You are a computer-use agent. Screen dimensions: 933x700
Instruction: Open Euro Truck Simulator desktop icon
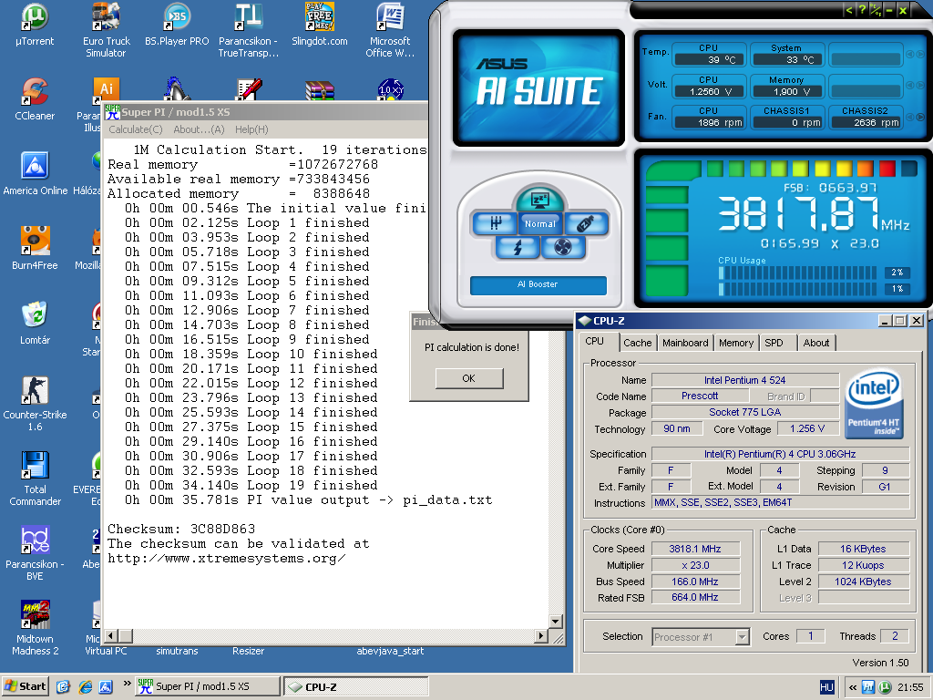click(106, 30)
